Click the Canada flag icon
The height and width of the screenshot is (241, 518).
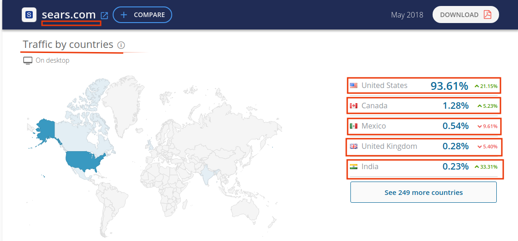click(354, 106)
